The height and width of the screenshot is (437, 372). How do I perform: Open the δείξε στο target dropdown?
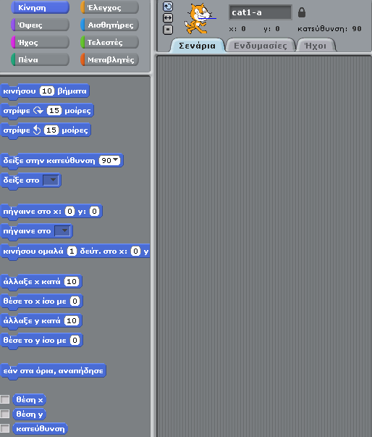(51, 180)
